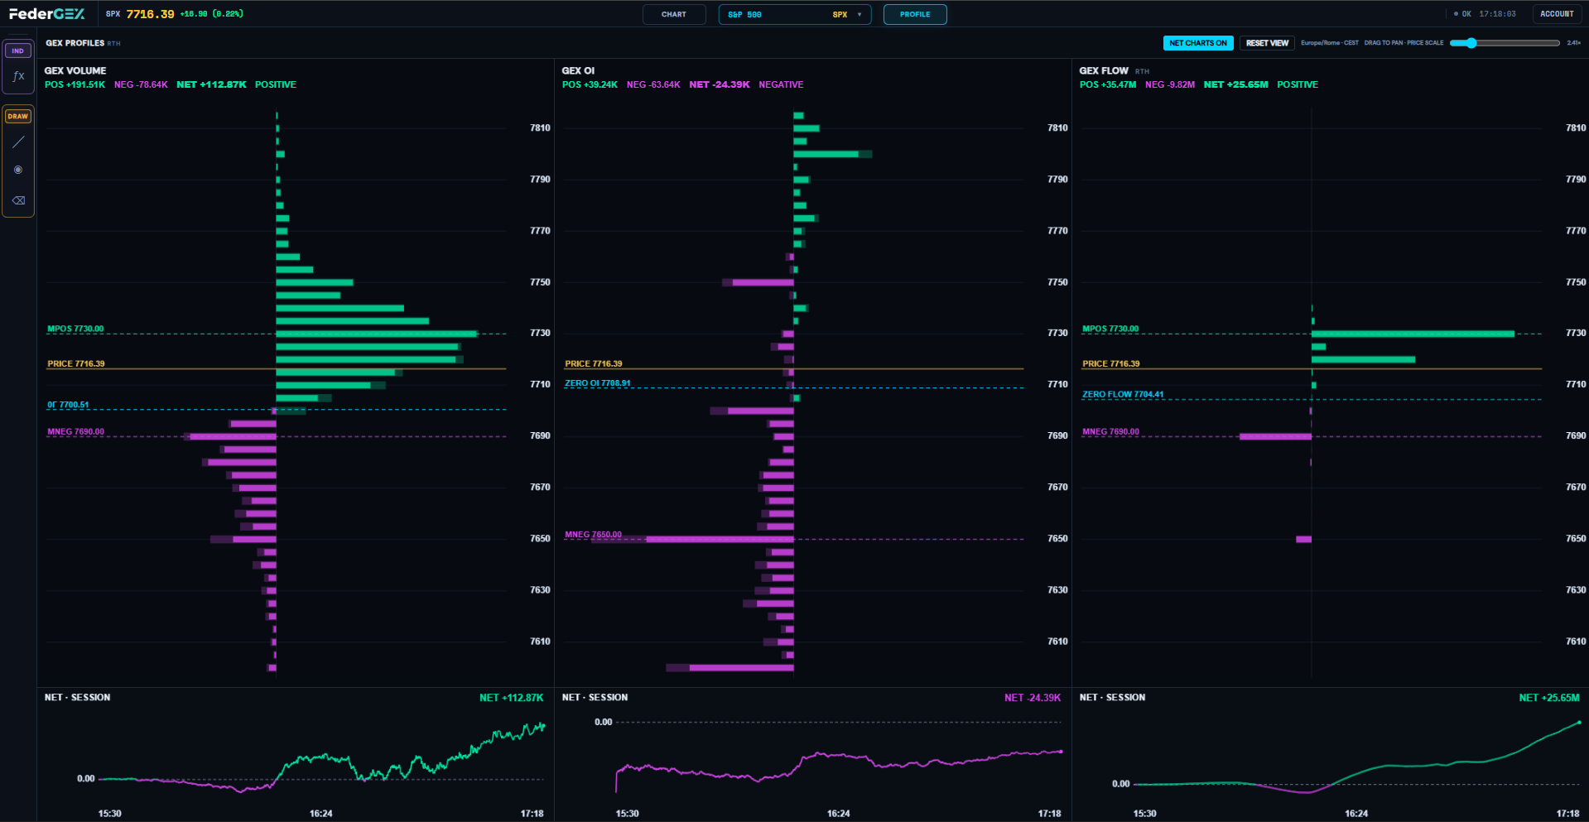The width and height of the screenshot is (1589, 822).
Task: Open the S&P 500 SPX symbol dropdown
Action: tap(795, 14)
